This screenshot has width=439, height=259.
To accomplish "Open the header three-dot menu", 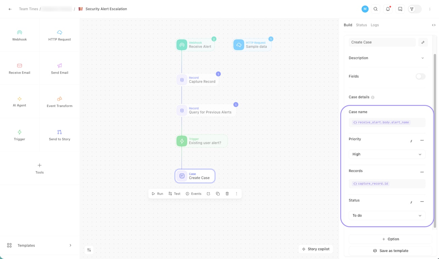I will pos(430,9).
